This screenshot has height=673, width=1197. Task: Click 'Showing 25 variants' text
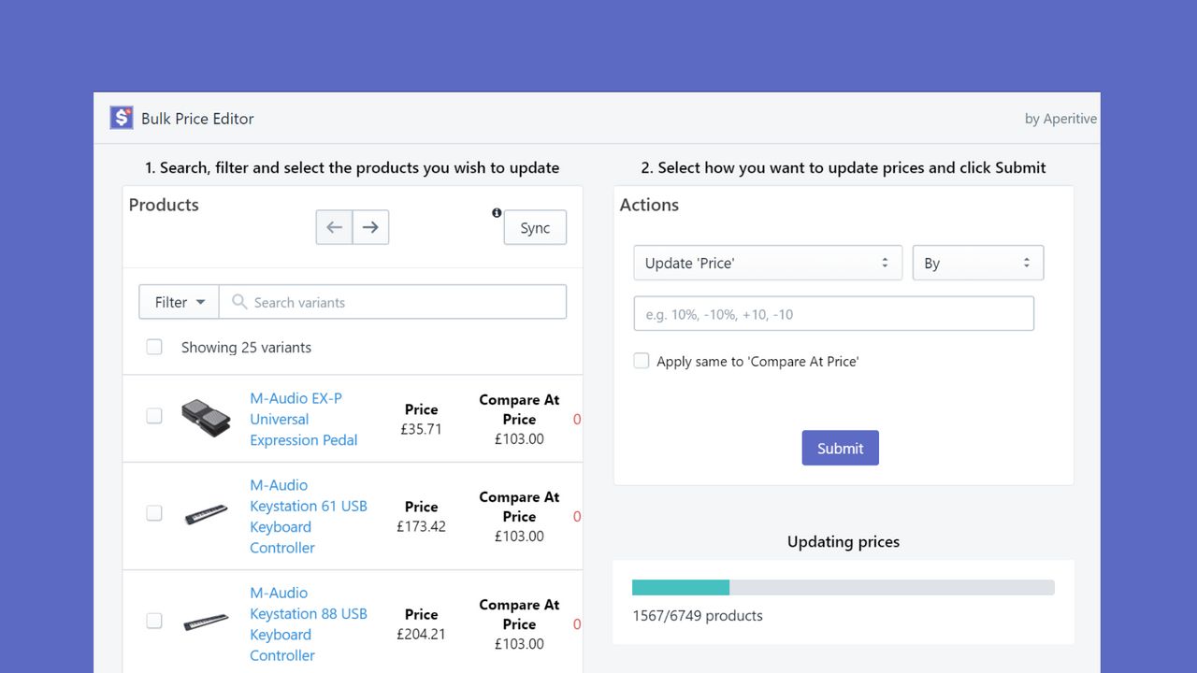[246, 347]
